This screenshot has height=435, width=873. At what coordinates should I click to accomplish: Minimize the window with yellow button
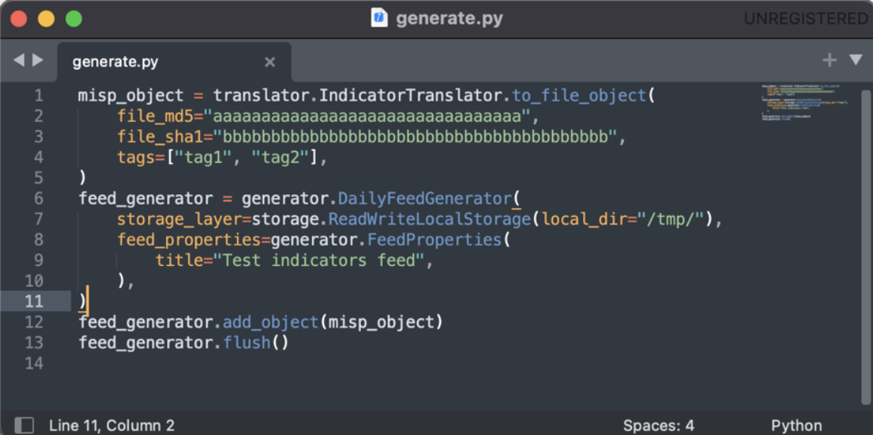click(x=46, y=19)
